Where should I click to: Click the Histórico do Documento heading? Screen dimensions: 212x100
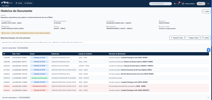16,11
